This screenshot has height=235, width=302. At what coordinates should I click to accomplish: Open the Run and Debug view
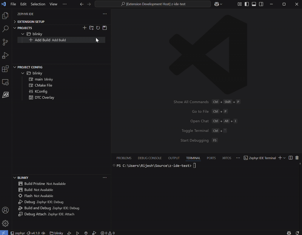(x=5, y=56)
